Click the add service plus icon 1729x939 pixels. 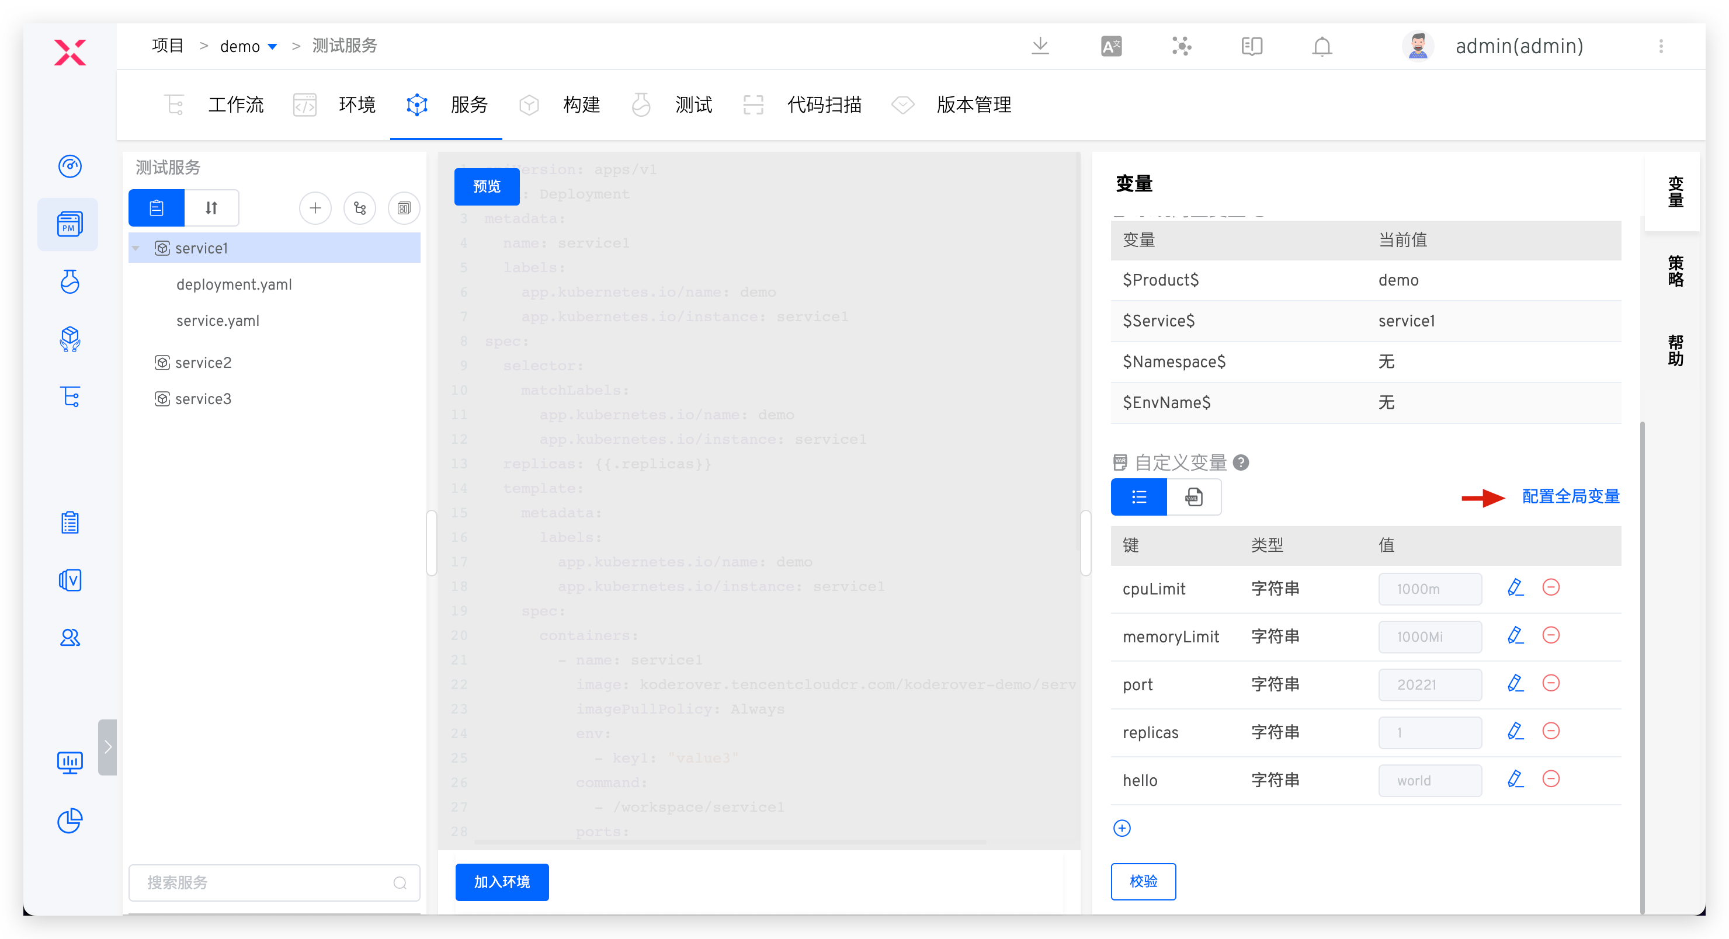tap(315, 208)
